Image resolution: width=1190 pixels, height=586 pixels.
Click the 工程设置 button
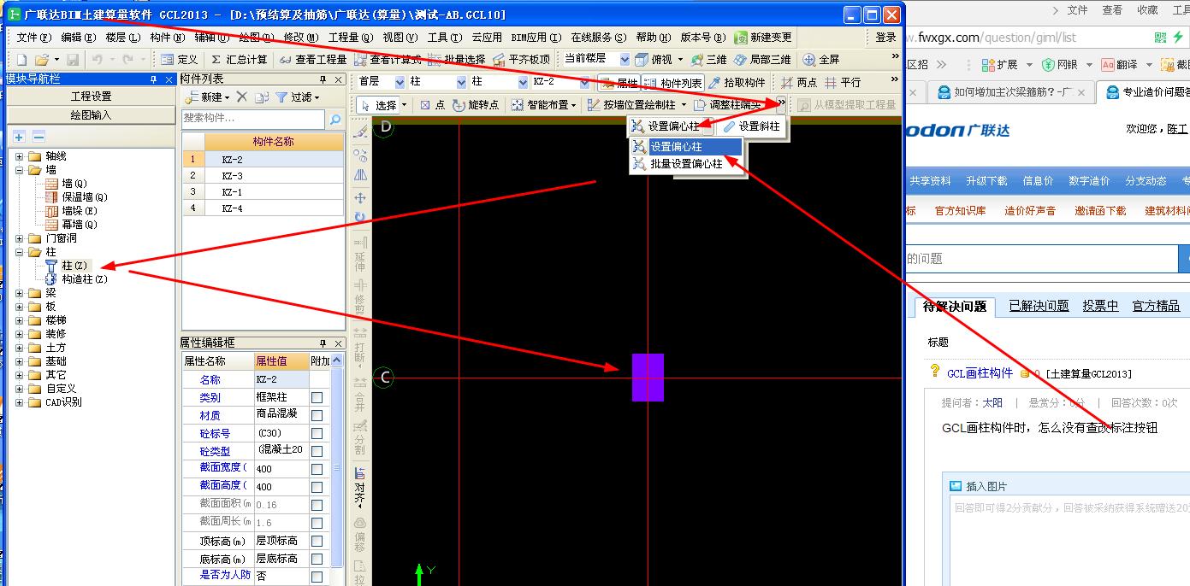point(91,97)
